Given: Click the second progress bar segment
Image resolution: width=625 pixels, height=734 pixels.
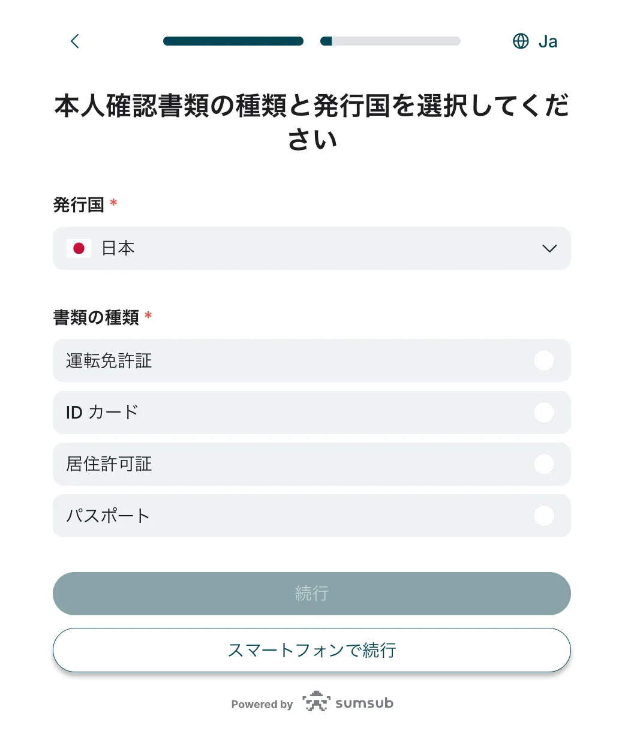Looking at the screenshot, I should 390,41.
